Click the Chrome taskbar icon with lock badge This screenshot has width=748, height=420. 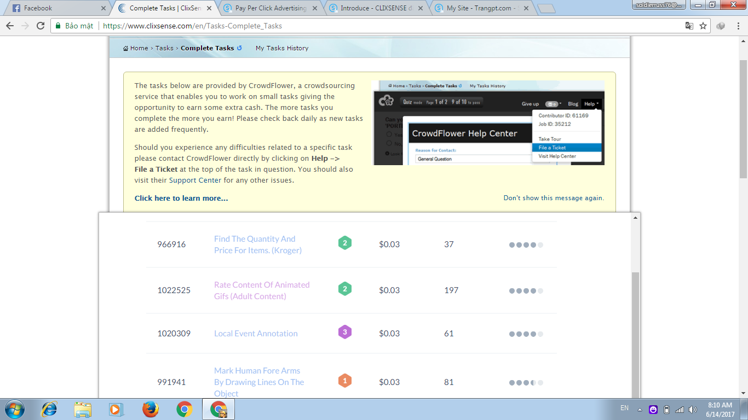(218, 409)
